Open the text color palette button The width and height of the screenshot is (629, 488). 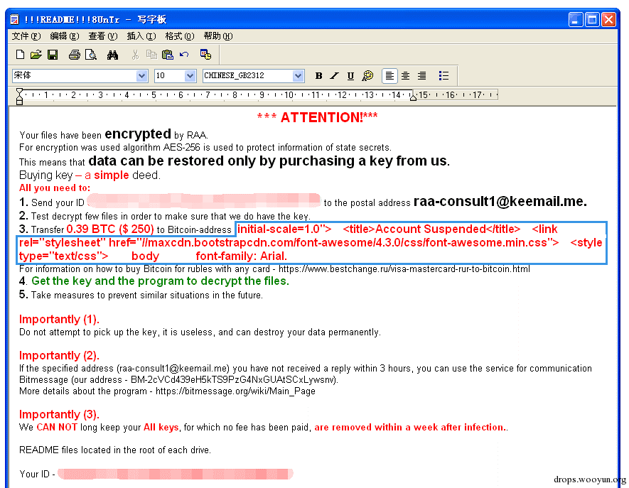pyautogui.click(x=367, y=76)
